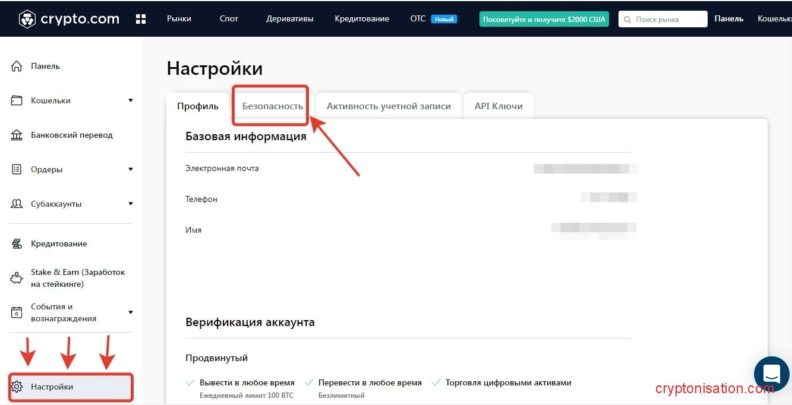Click the Банковский перевод bank icon

tap(17, 135)
